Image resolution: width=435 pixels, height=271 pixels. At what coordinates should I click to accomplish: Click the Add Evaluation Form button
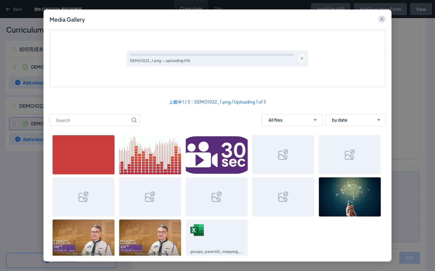[380, 9]
